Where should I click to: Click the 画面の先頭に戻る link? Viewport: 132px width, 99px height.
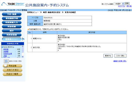pos(120,61)
